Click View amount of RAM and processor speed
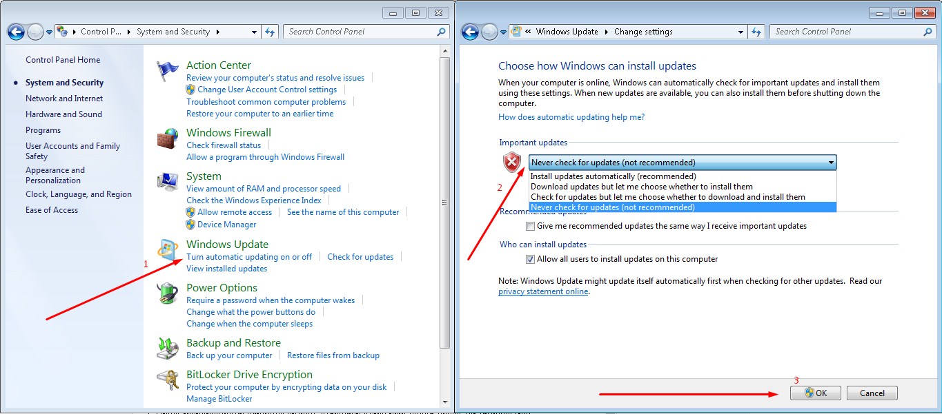 pyautogui.click(x=264, y=189)
